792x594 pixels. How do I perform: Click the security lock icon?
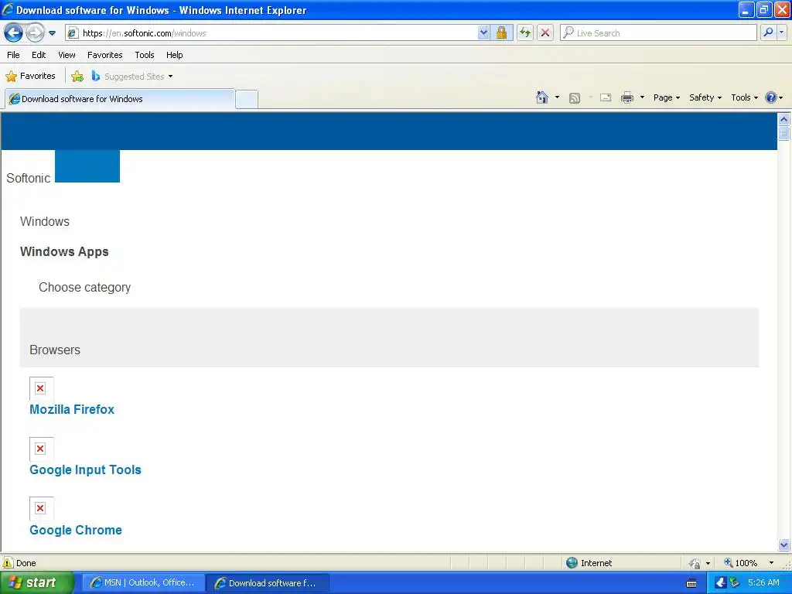(501, 33)
